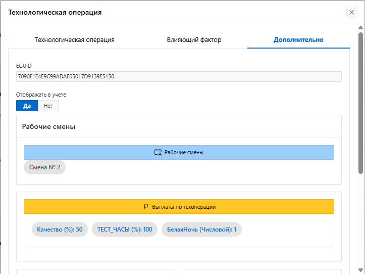Set Отображать в учете to Да

27,106
